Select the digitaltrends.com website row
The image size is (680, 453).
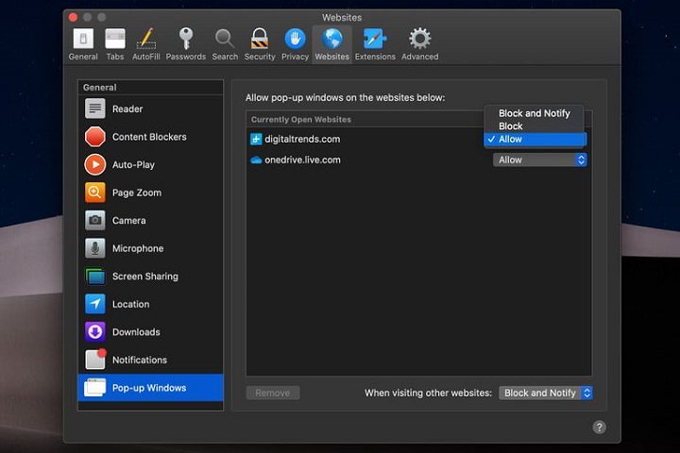359,139
